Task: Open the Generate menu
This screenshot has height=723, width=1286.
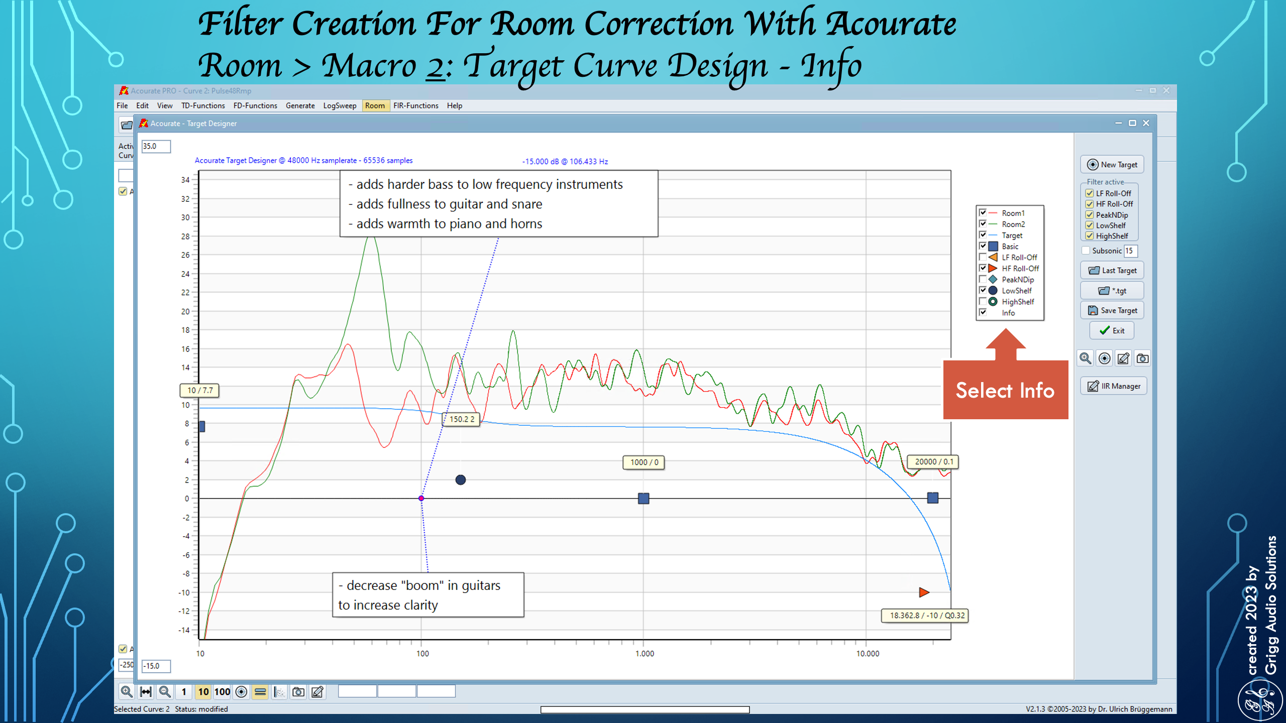Action: point(300,105)
